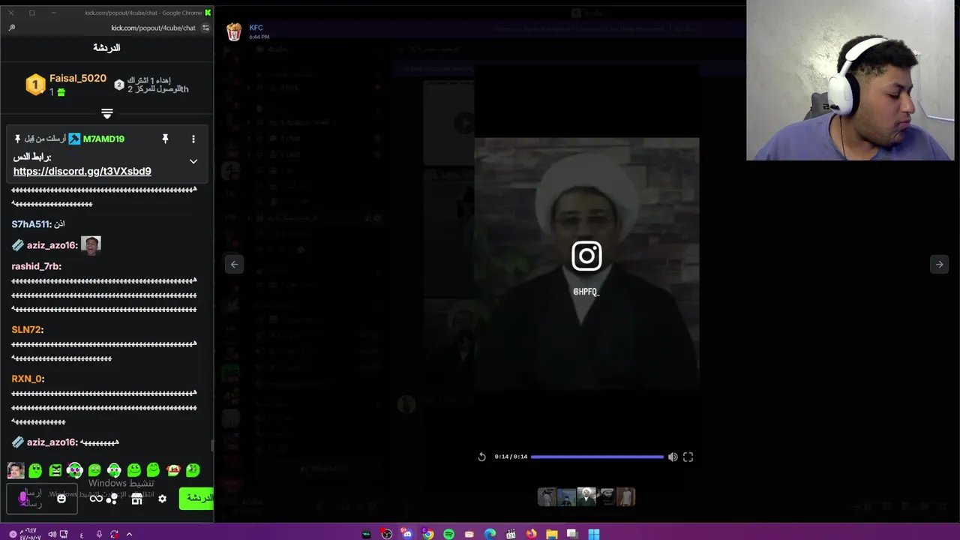Collapse the gift leaderboard arrow
This screenshot has width=960, height=540.
pos(106,114)
